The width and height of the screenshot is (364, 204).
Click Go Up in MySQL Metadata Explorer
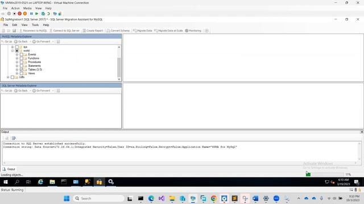pos(7,41)
